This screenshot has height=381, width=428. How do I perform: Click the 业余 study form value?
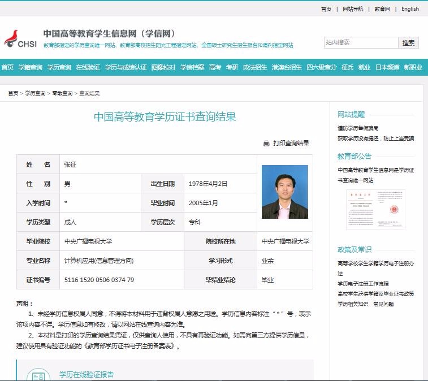point(267,261)
